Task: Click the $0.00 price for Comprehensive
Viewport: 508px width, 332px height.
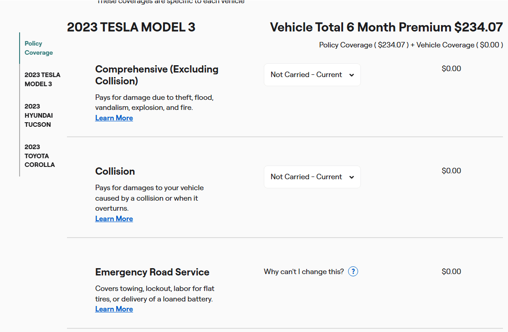Action: [451, 69]
